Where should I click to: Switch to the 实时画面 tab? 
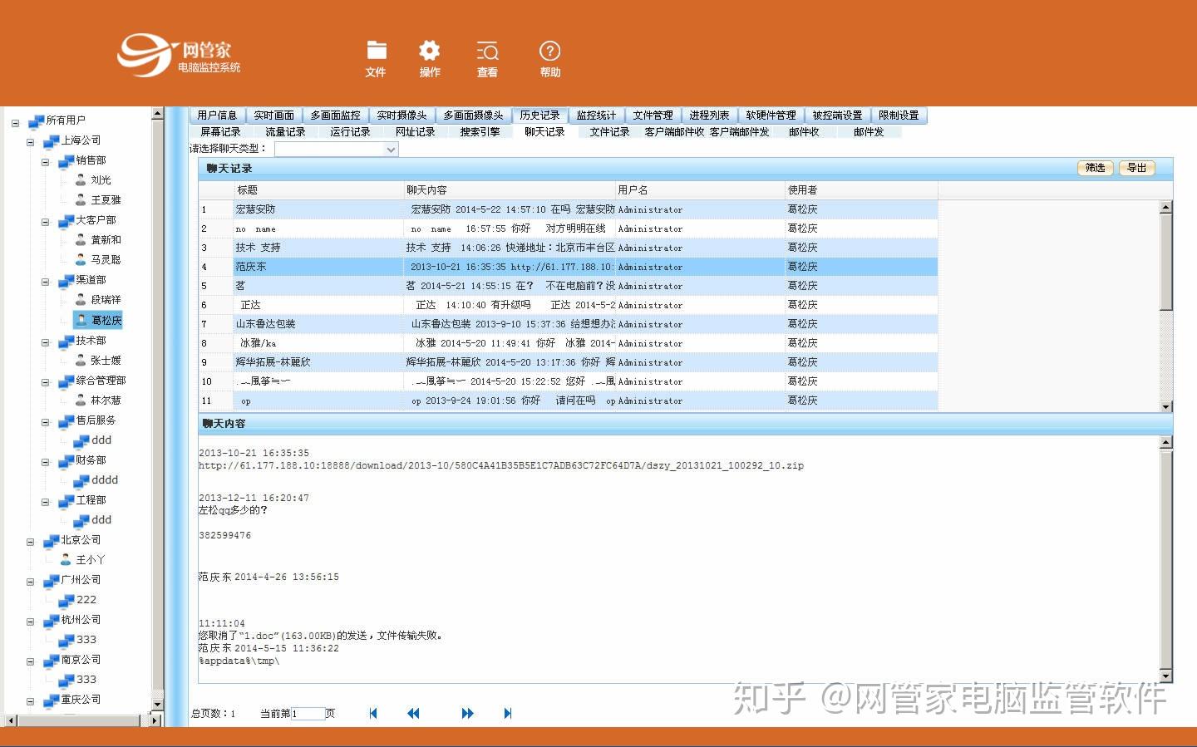click(273, 115)
